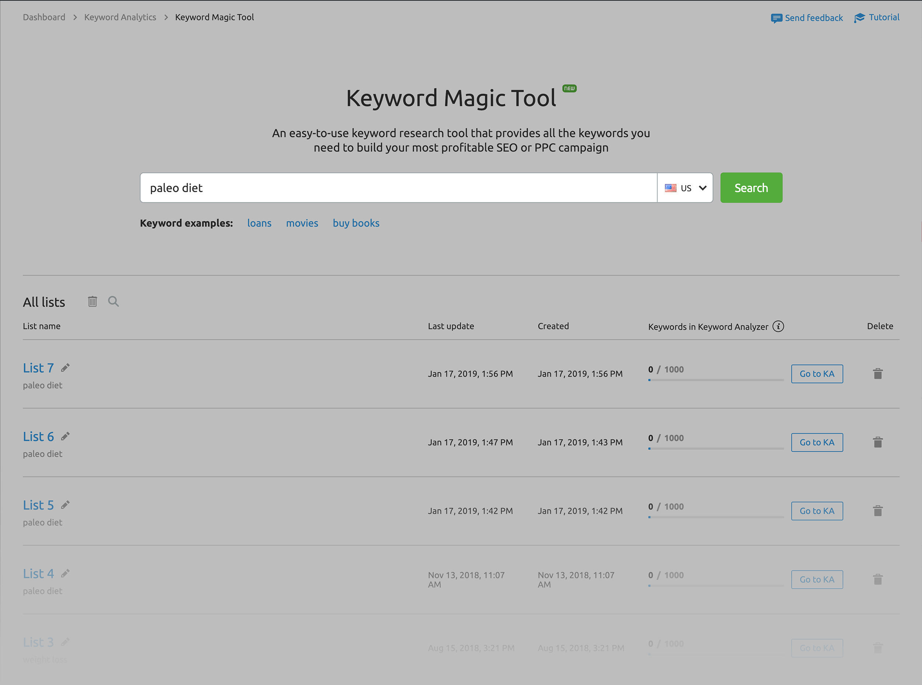
Task: Click the Keyword Analytics breadcrumb link
Action: pyautogui.click(x=119, y=17)
